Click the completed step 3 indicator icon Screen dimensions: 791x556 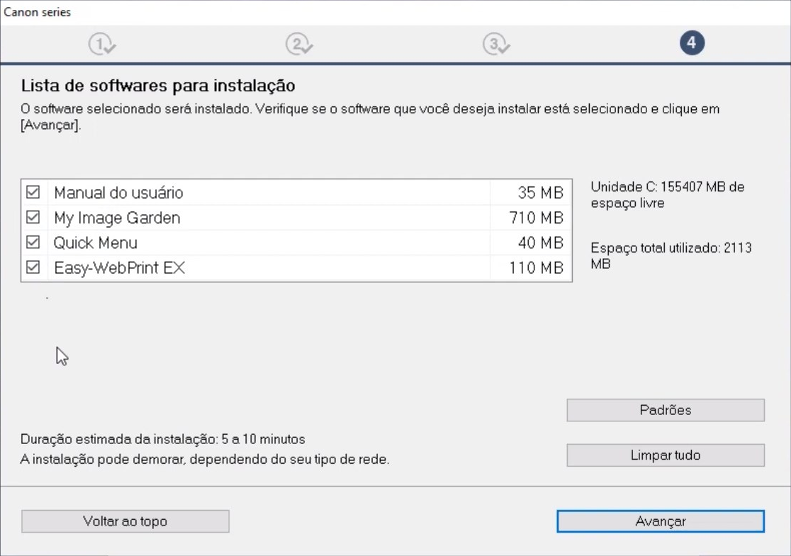(x=496, y=44)
